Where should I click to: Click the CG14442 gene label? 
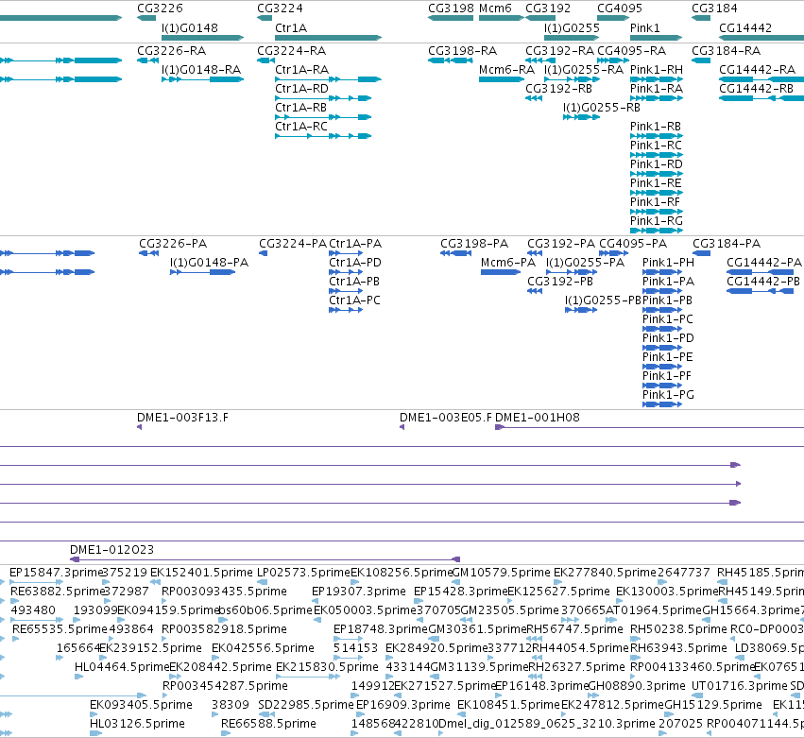point(745,27)
